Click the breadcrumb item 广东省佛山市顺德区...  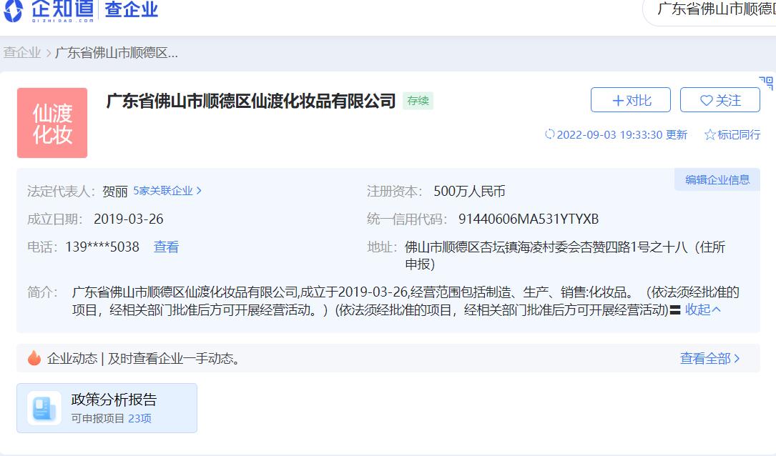click(117, 52)
